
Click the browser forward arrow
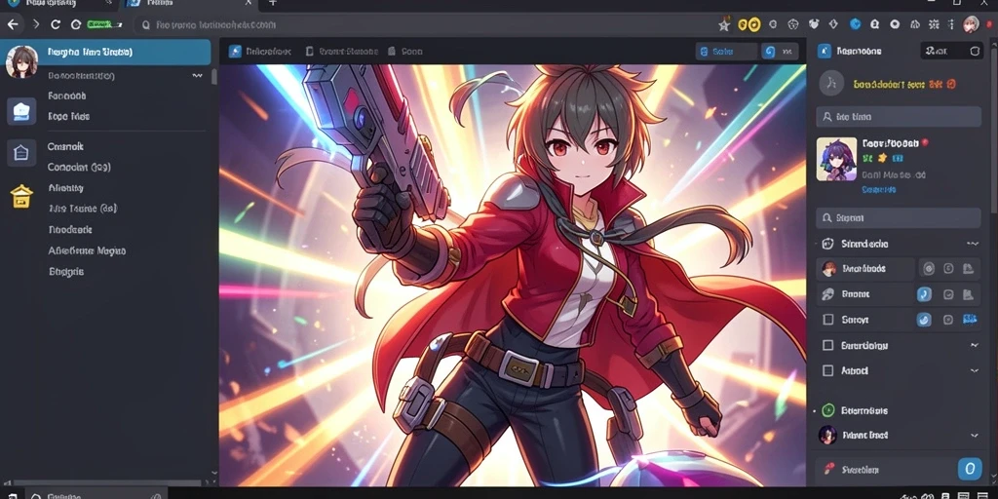tap(36, 24)
